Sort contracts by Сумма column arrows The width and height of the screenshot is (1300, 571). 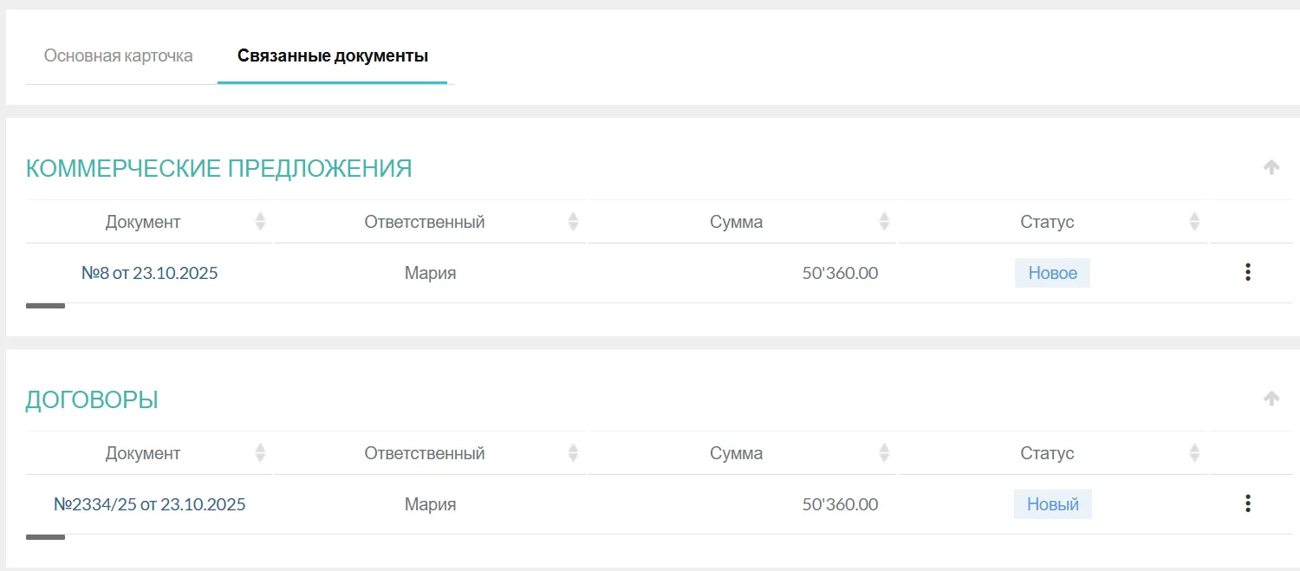[884, 453]
